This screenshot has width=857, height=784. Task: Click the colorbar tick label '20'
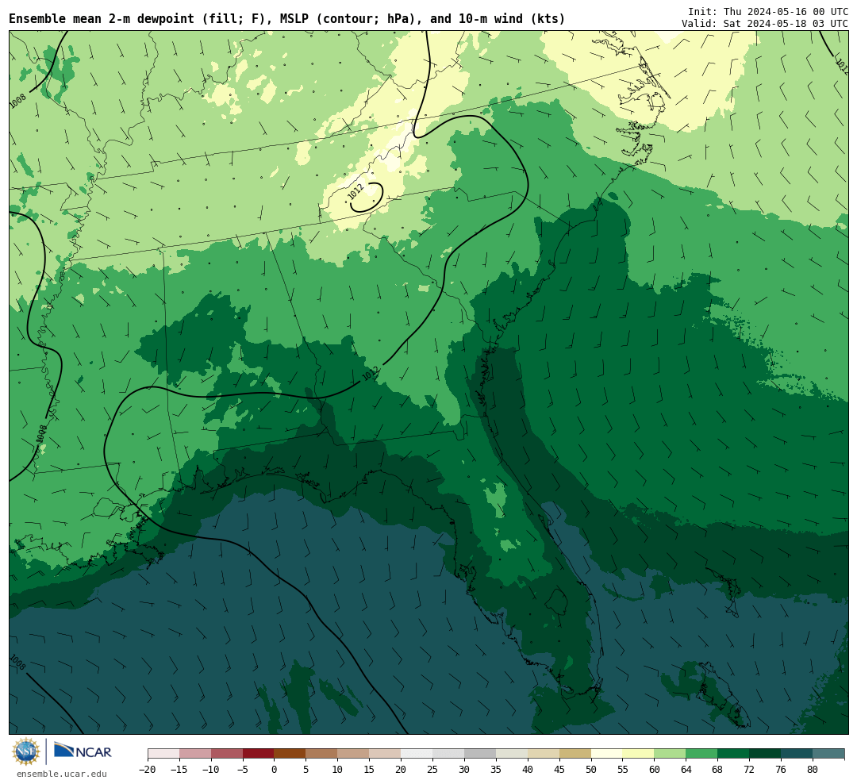(x=401, y=769)
